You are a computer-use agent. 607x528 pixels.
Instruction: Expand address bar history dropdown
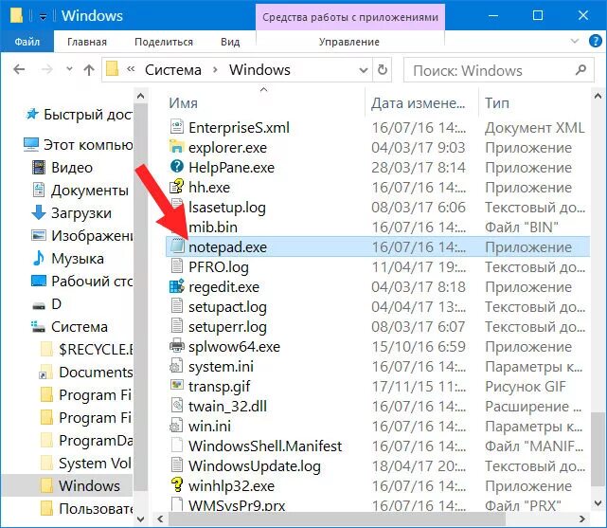click(x=363, y=70)
